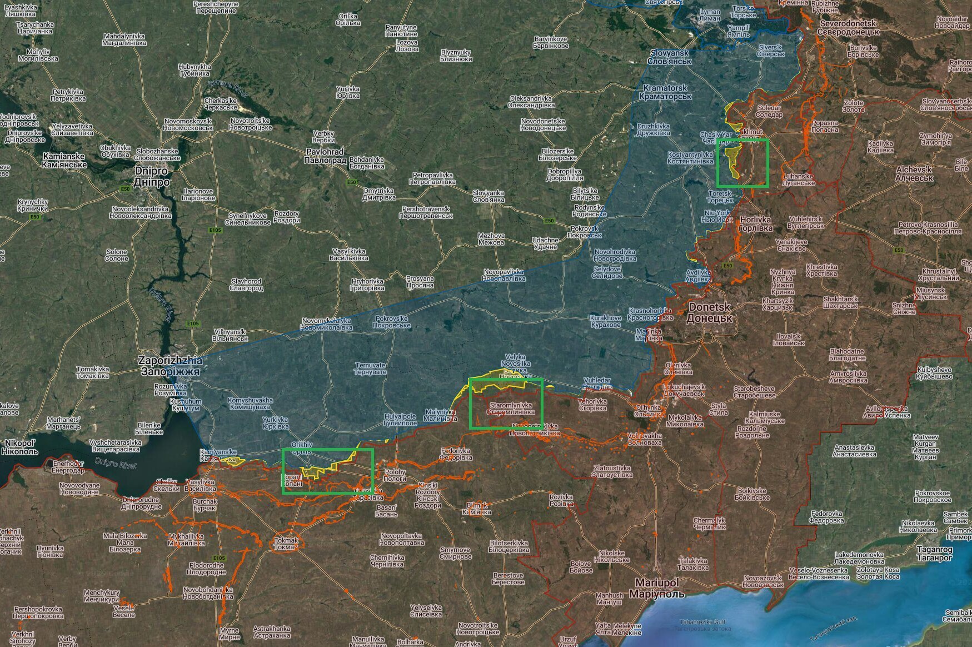
Task: Select the Taganrog city label
Action: [x=935, y=553]
